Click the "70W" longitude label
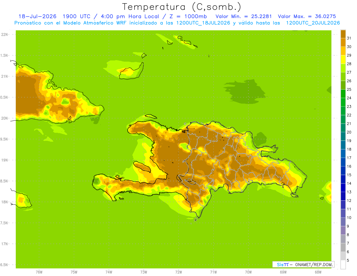 coord(248,272)
